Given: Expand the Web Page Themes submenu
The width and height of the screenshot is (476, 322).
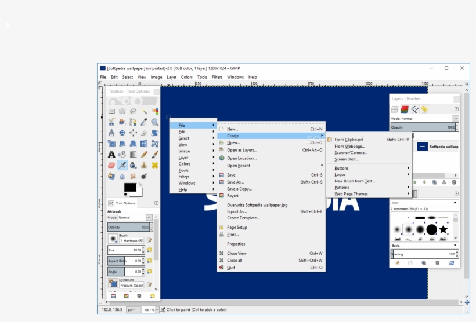Looking at the screenshot, I should pyautogui.click(x=369, y=194).
